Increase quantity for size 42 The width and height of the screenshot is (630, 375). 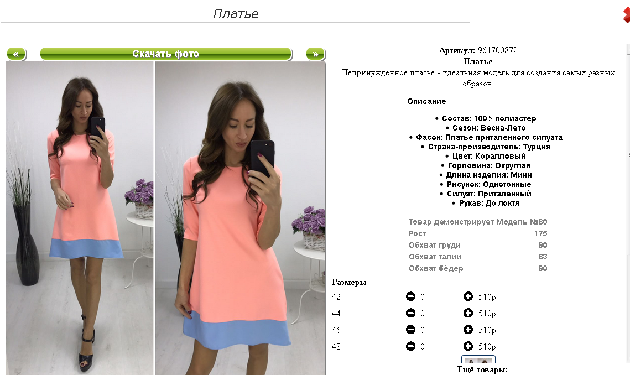tap(468, 296)
